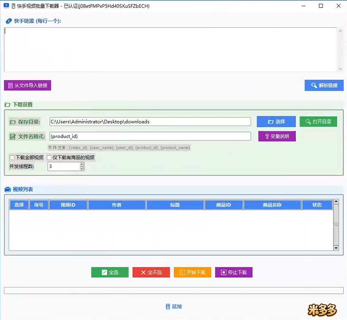Click 从文件导入链接 file import button
Viewport: 347px width, 320px height.
27,85
